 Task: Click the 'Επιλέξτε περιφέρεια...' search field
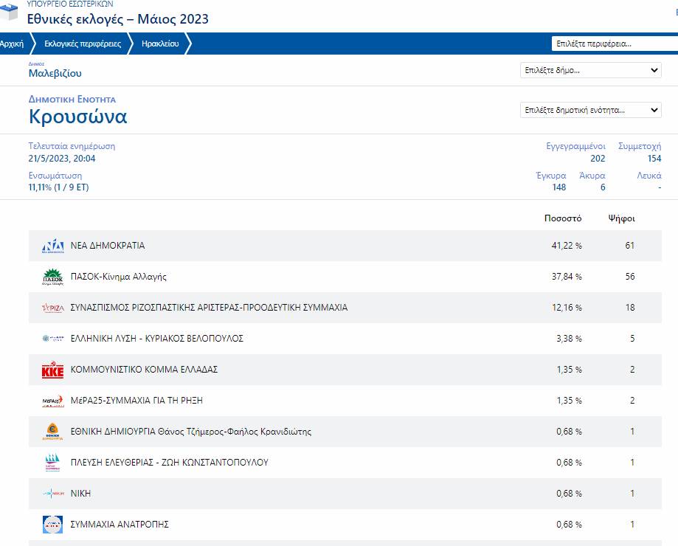tap(614, 44)
